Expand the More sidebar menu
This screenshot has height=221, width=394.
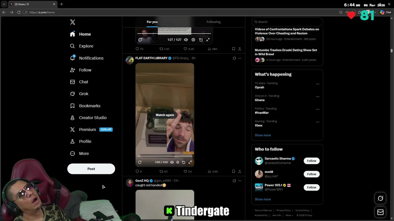tap(79, 153)
